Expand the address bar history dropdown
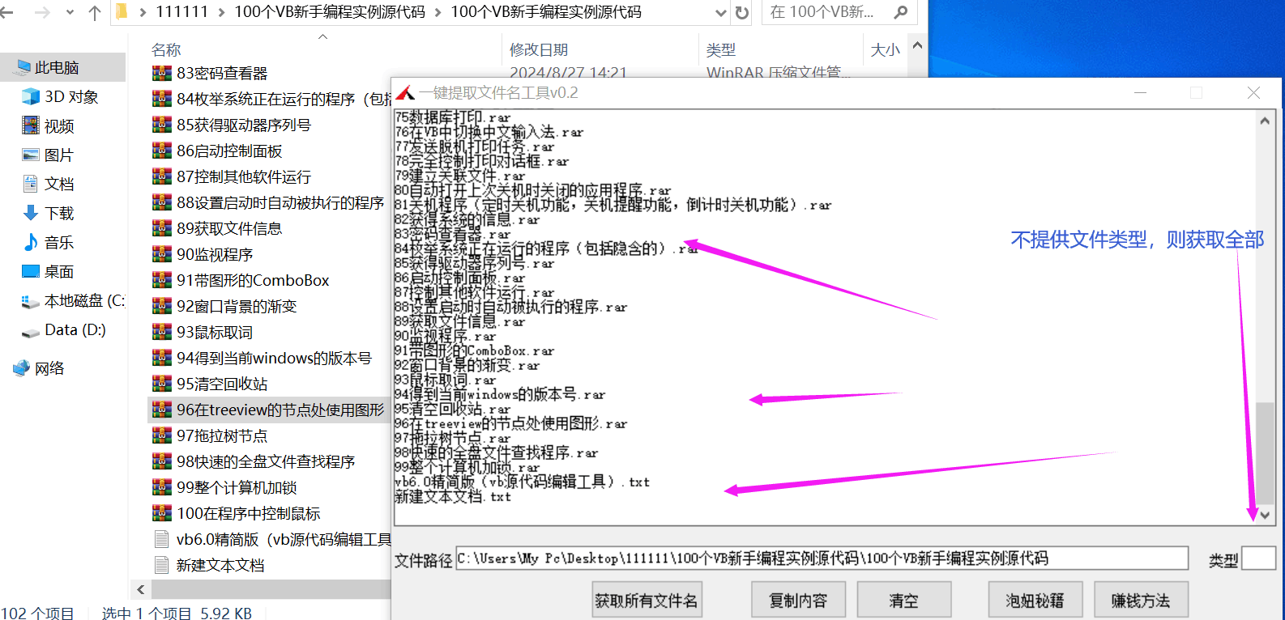This screenshot has height=620, width=1285. 720,12
